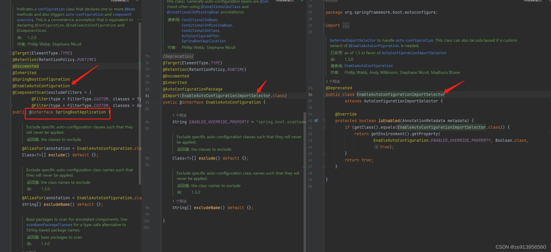Click EnableAutoConfiguration interface name on line 82
Screen dimensions: 551x252
pyautogui.click(x=233, y=102)
